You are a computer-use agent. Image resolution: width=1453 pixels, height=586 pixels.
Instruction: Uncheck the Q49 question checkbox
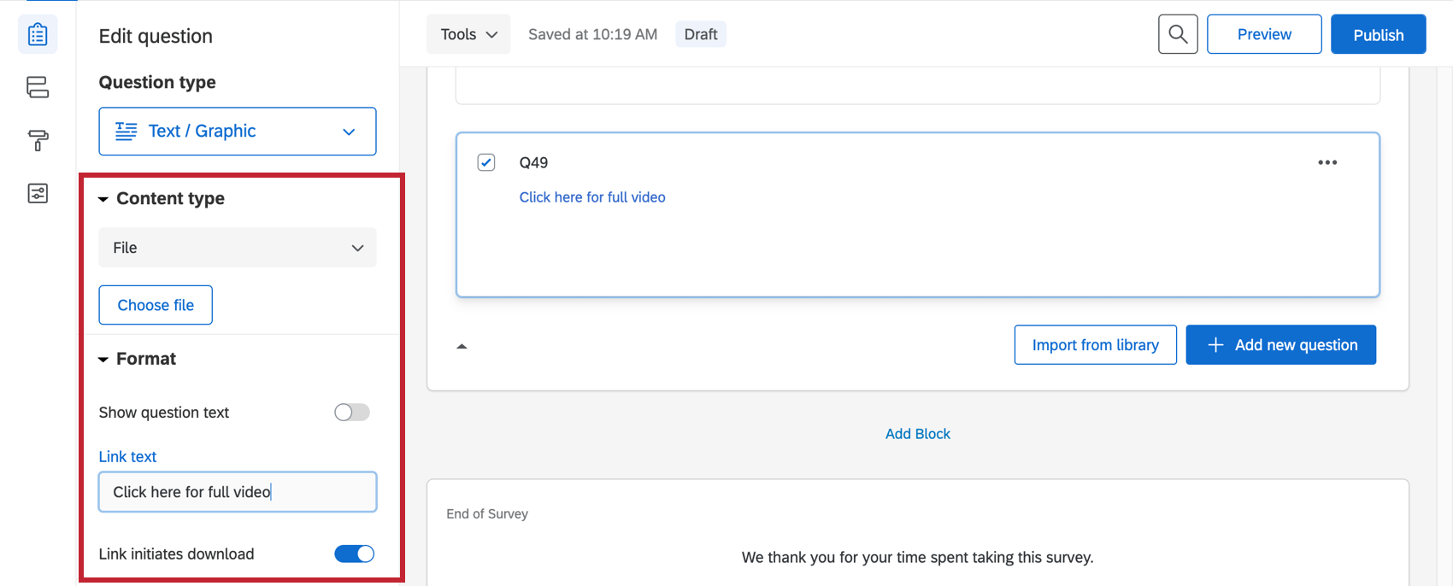click(x=486, y=162)
